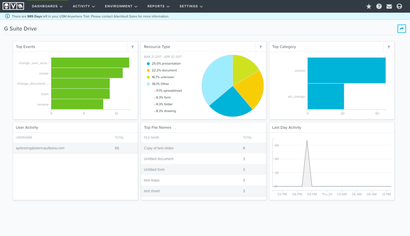Open the Environment dropdown menu
The width and height of the screenshot is (410, 236).
[121, 7]
